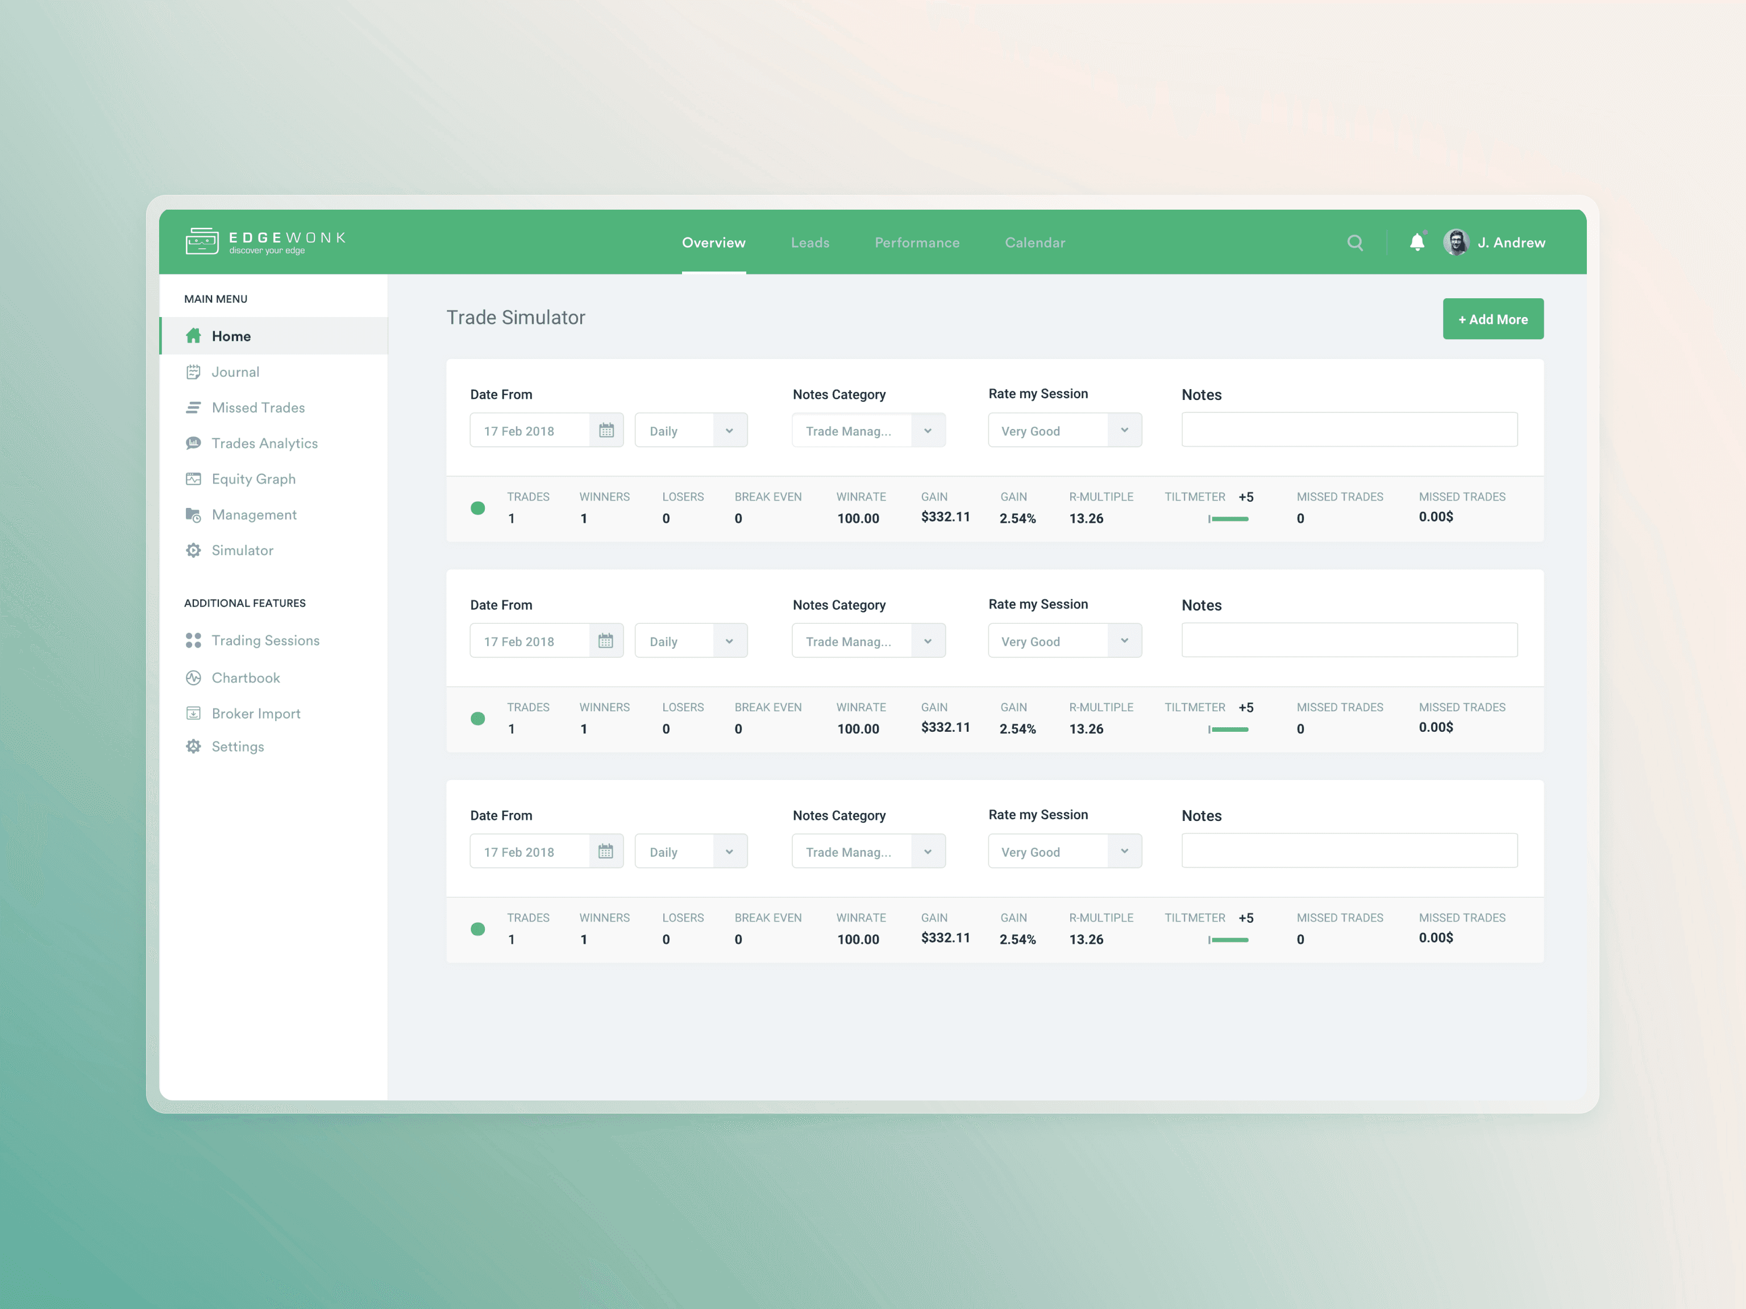Open notifications bell icon

pos(1417,242)
